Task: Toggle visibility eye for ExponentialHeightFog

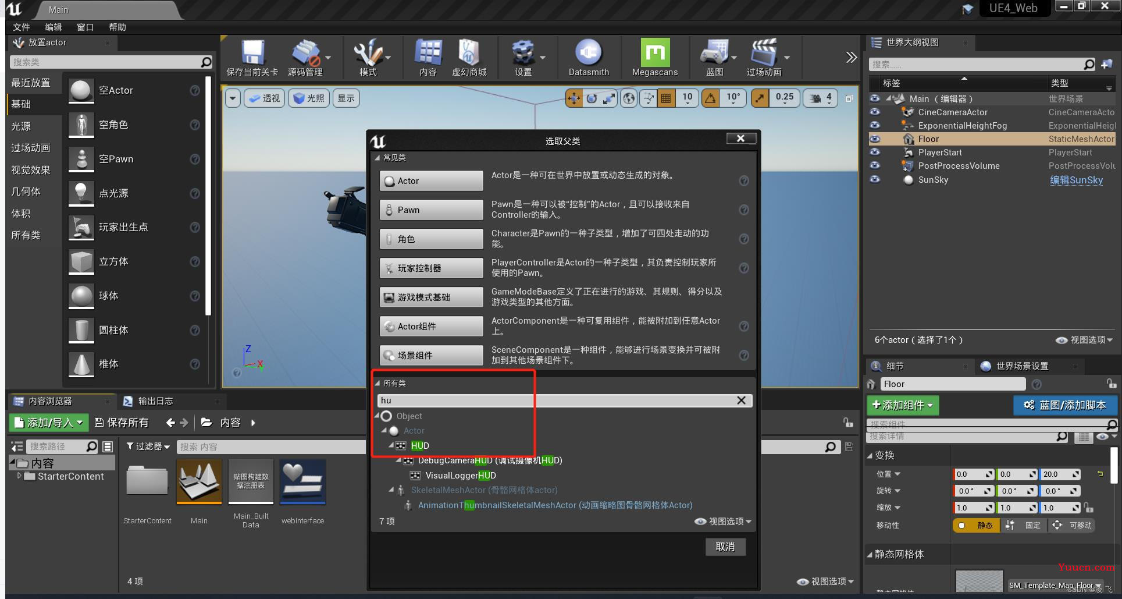Action: click(875, 126)
